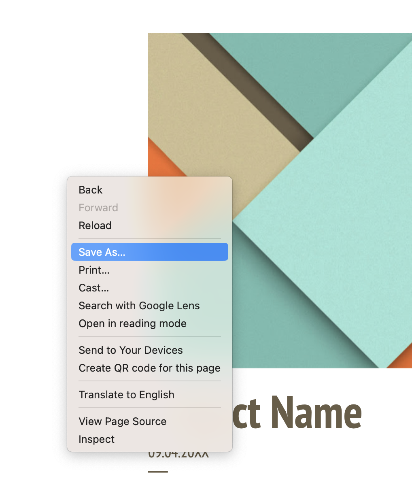
Task: Select Save As from the context menu
Action: tap(101, 252)
